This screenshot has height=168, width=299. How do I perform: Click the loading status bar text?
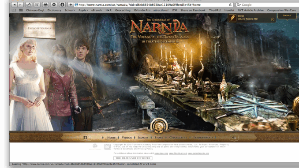pos(84,164)
